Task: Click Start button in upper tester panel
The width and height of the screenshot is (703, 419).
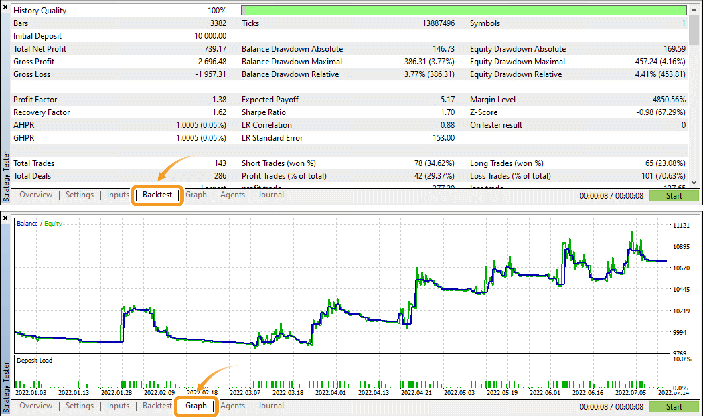Action: 674,196
